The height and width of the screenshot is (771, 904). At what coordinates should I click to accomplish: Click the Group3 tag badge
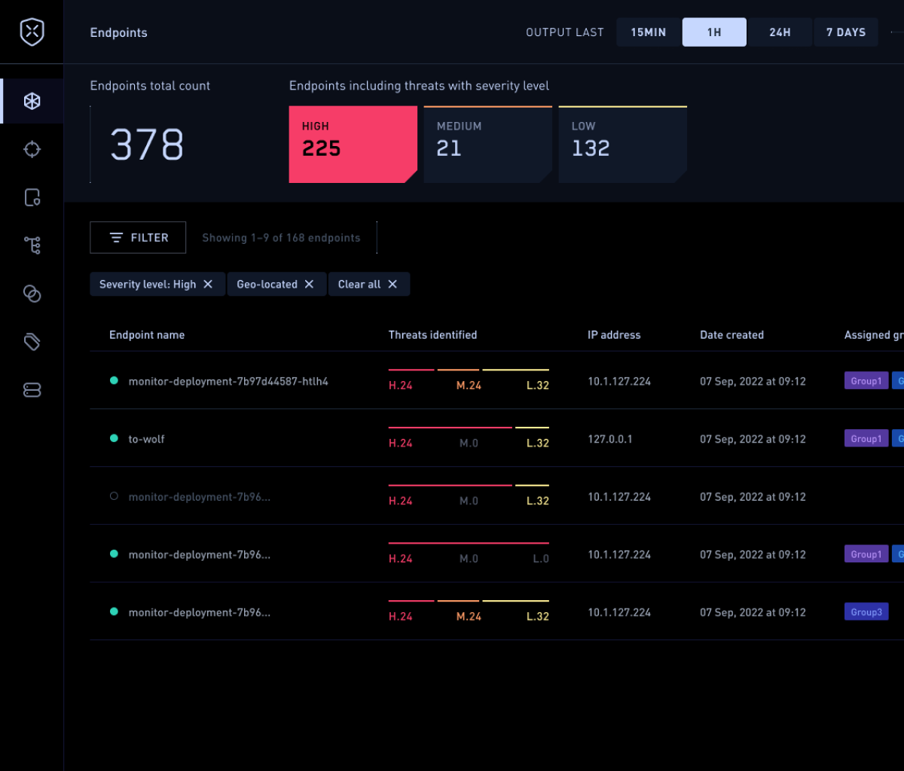pyautogui.click(x=866, y=612)
